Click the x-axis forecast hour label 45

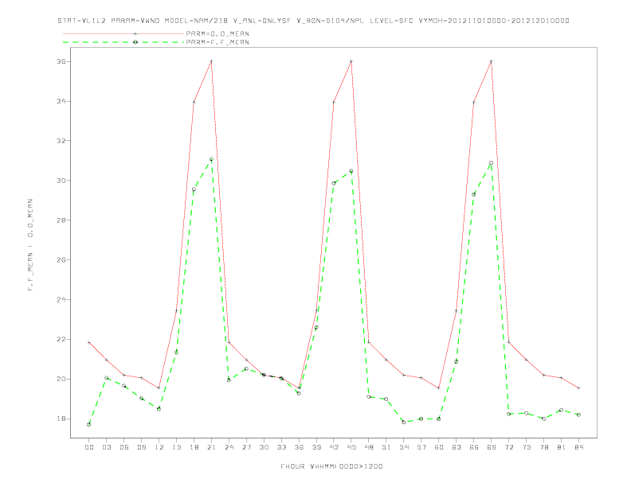pyautogui.click(x=351, y=447)
